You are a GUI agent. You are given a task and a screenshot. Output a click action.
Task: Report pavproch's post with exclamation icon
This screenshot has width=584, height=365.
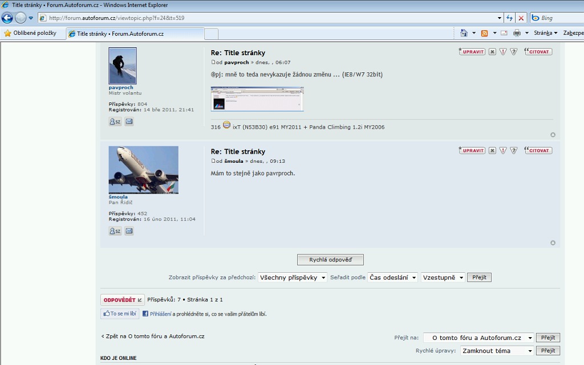(503, 52)
